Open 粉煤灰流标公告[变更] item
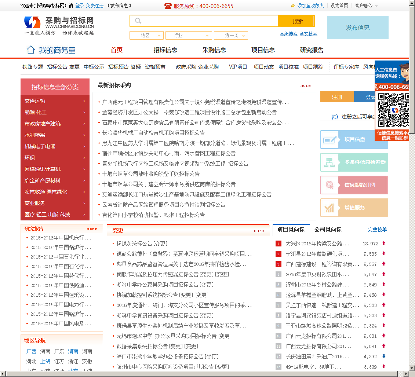Screen dimensions: 415x377 pyautogui.click(x=142, y=244)
